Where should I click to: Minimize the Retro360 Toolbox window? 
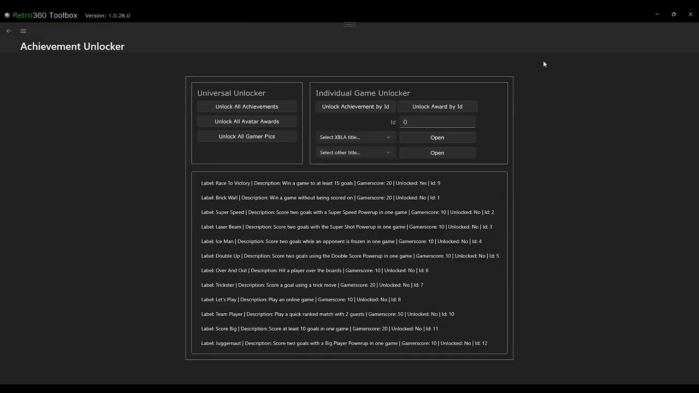657,14
